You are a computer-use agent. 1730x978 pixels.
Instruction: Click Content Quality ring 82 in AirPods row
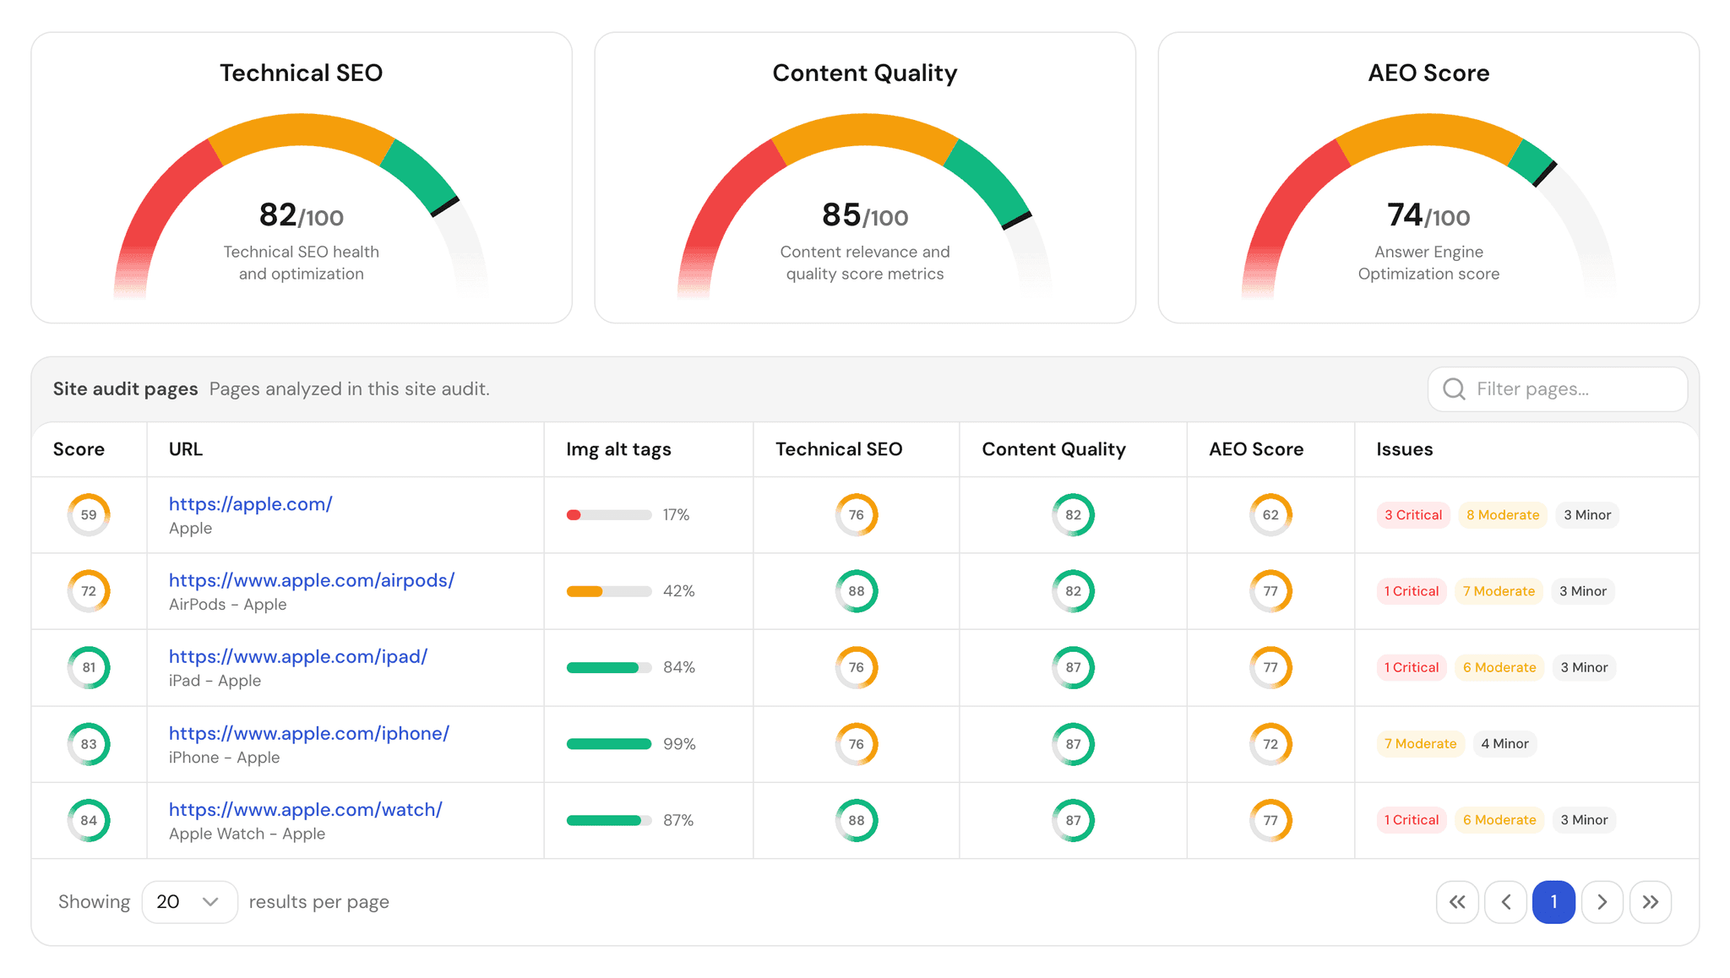coord(1073,591)
